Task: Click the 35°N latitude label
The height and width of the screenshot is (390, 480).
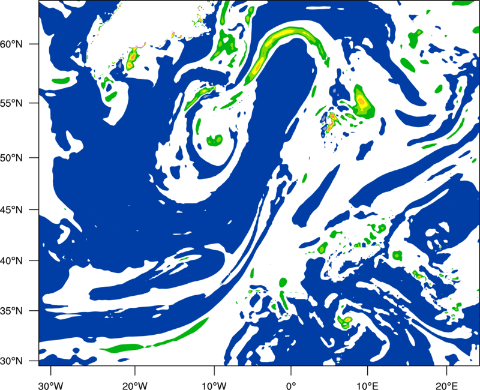Action: [11, 311]
